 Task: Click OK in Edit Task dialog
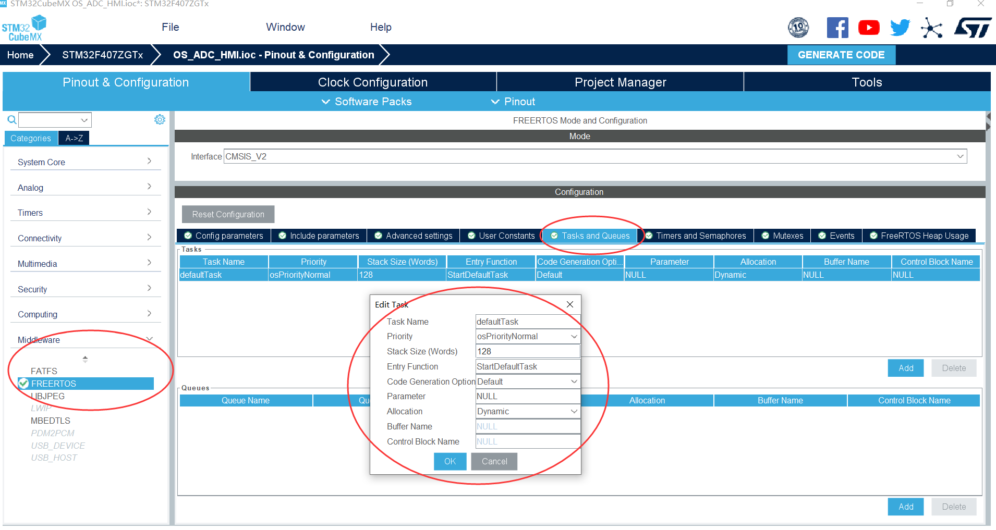pos(450,461)
